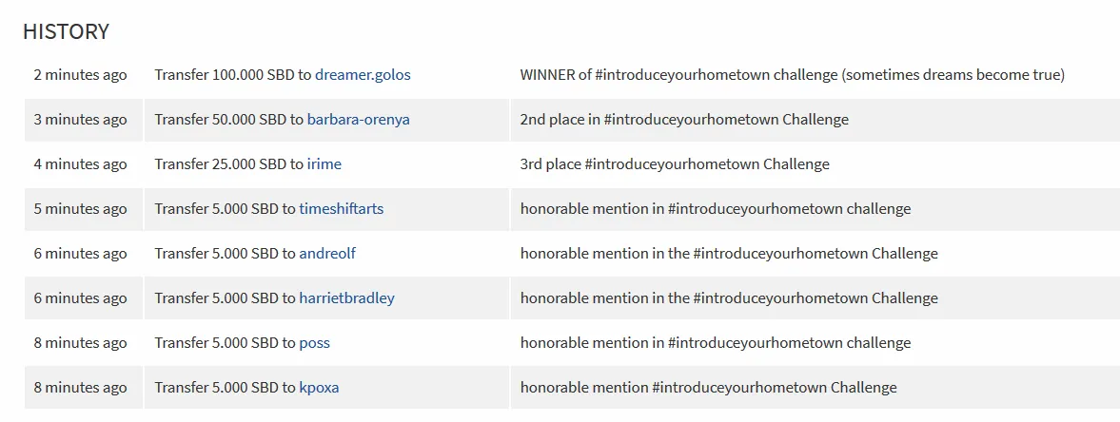
Task: Open the barbara-orenya account link
Action: tap(358, 120)
